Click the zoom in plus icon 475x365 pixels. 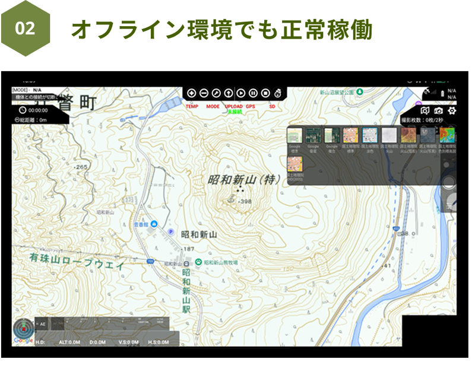click(x=191, y=93)
